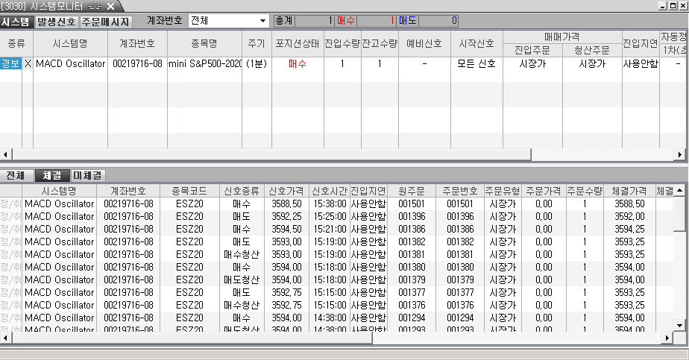Click the pin icon beside 시스템모니터 title
Image resolution: width=689 pixels, height=360 pixels.
click(96, 6)
